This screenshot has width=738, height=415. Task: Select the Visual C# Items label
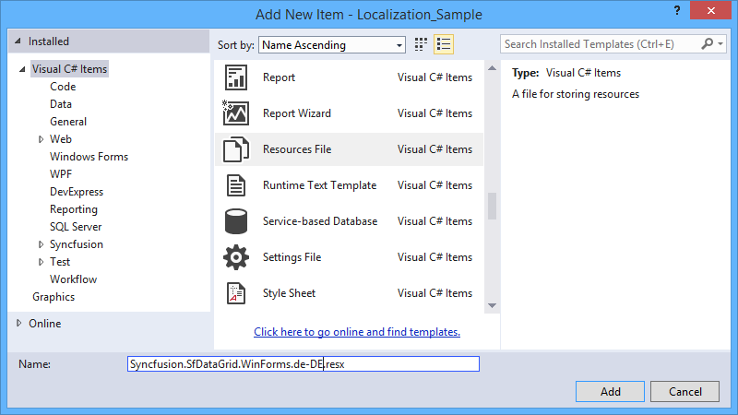pyautogui.click(x=69, y=69)
